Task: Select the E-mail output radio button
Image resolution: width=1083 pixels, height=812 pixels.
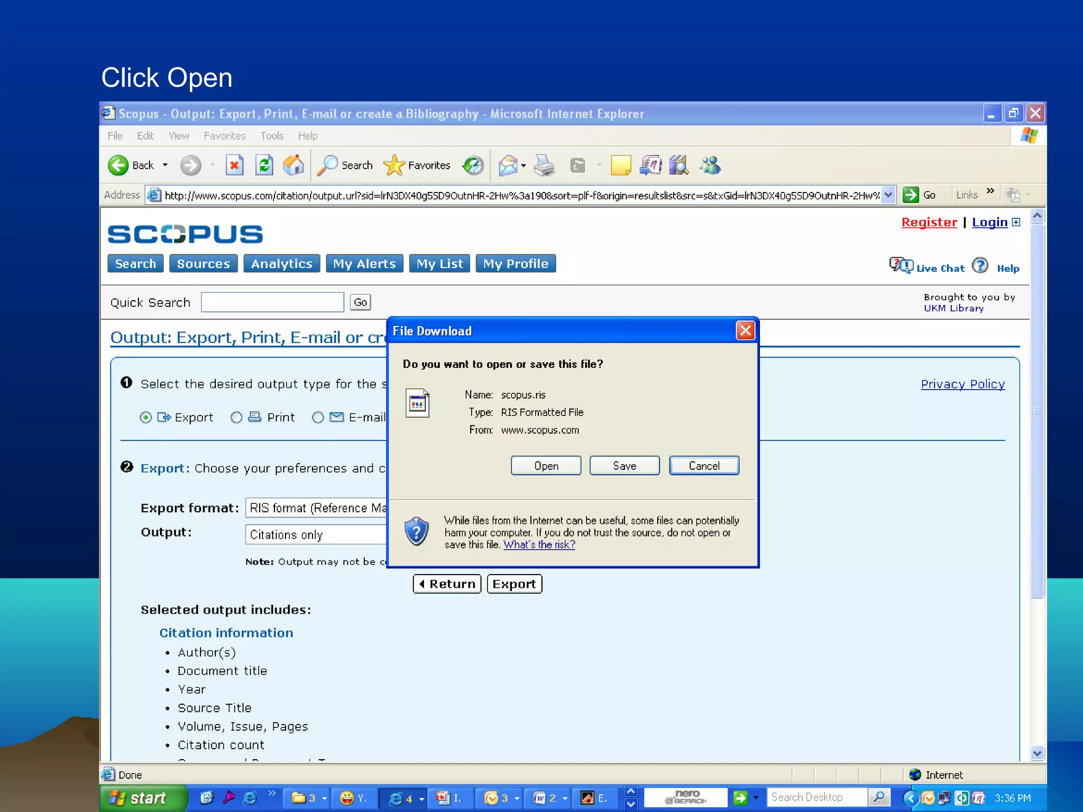Action: coord(318,418)
